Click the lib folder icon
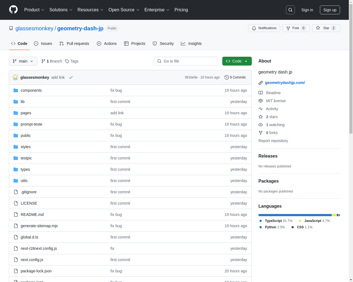This screenshot has height=282, width=353. click(16, 102)
